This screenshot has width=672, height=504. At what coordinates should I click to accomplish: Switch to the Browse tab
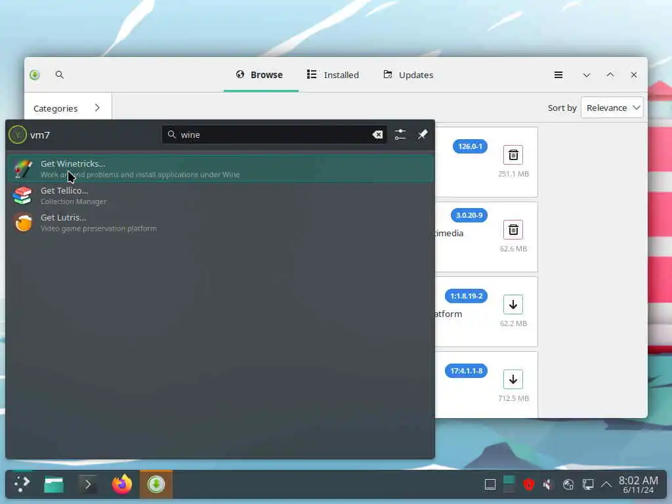click(260, 75)
